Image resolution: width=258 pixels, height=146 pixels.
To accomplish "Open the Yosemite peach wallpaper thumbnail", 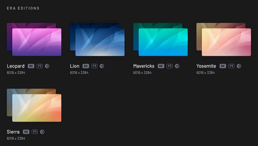I will pos(226,42).
